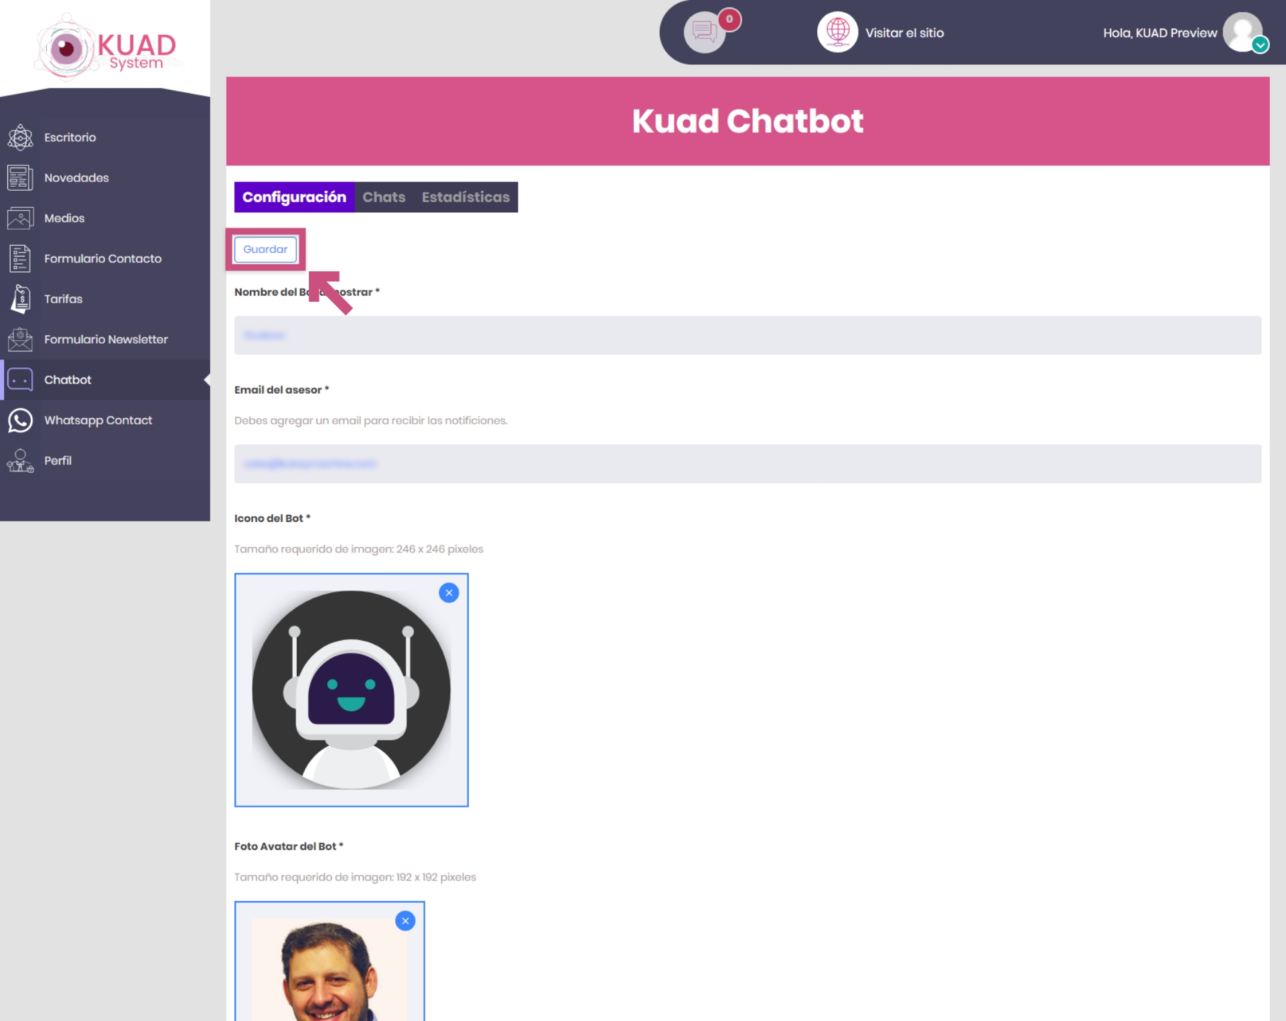The image size is (1286, 1021).
Task: Click the Guardar button
Action: 265,249
